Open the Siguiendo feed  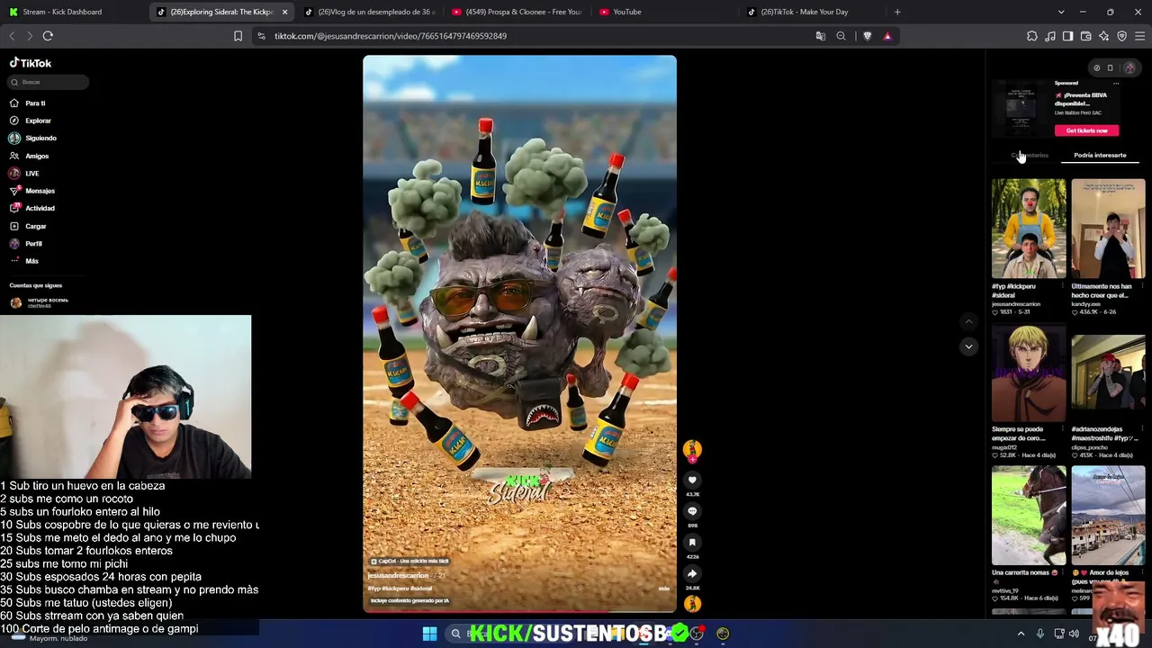pos(33,138)
